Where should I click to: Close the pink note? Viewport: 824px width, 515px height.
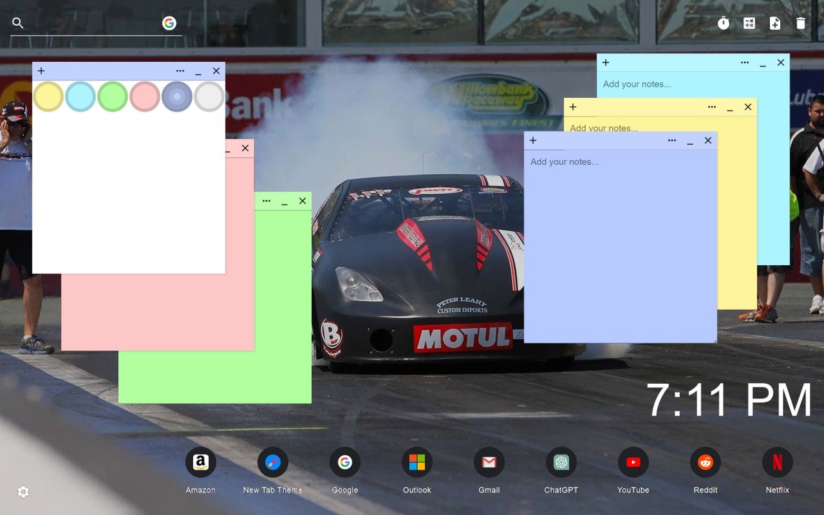(245, 148)
